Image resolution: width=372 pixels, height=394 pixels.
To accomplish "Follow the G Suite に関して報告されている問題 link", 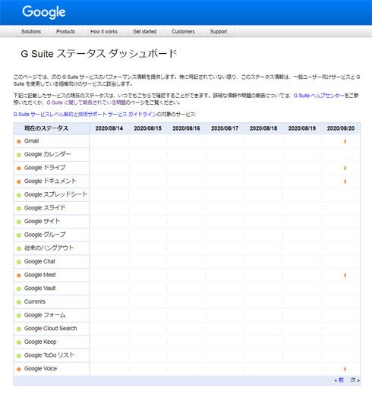I will click(x=86, y=102).
